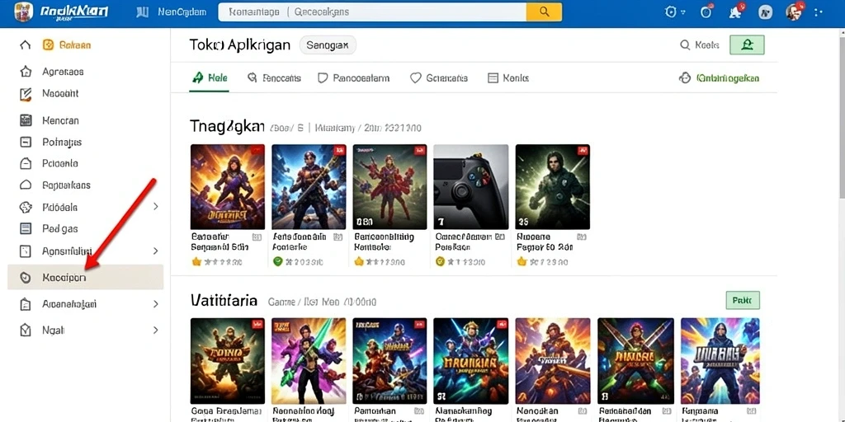Click the yellow search magnifier button
Image resolution: width=845 pixels, height=422 pixels.
tap(544, 12)
